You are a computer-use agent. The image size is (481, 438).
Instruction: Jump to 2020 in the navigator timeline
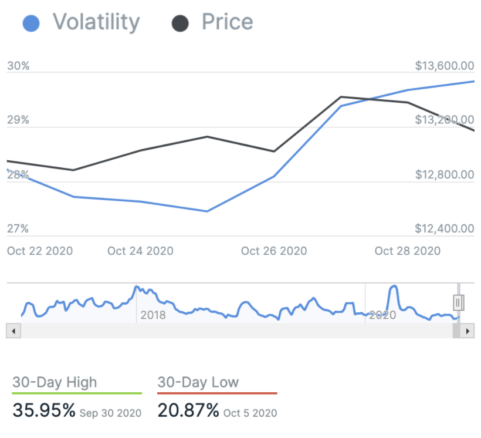pos(382,315)
